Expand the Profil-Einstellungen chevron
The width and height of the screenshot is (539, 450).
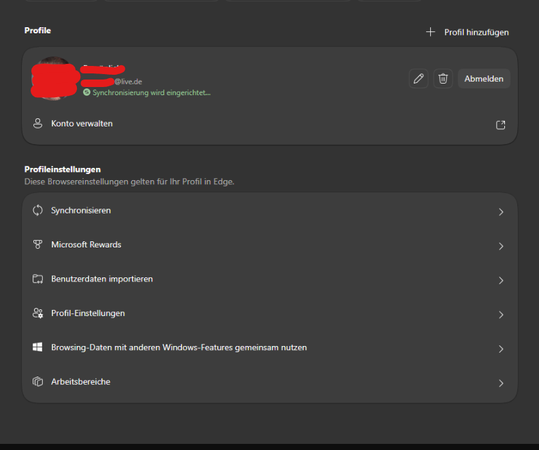pos(501,315)
